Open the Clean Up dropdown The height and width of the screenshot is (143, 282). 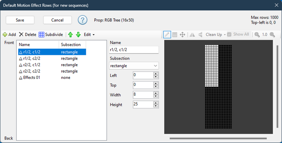click(216, 35)
